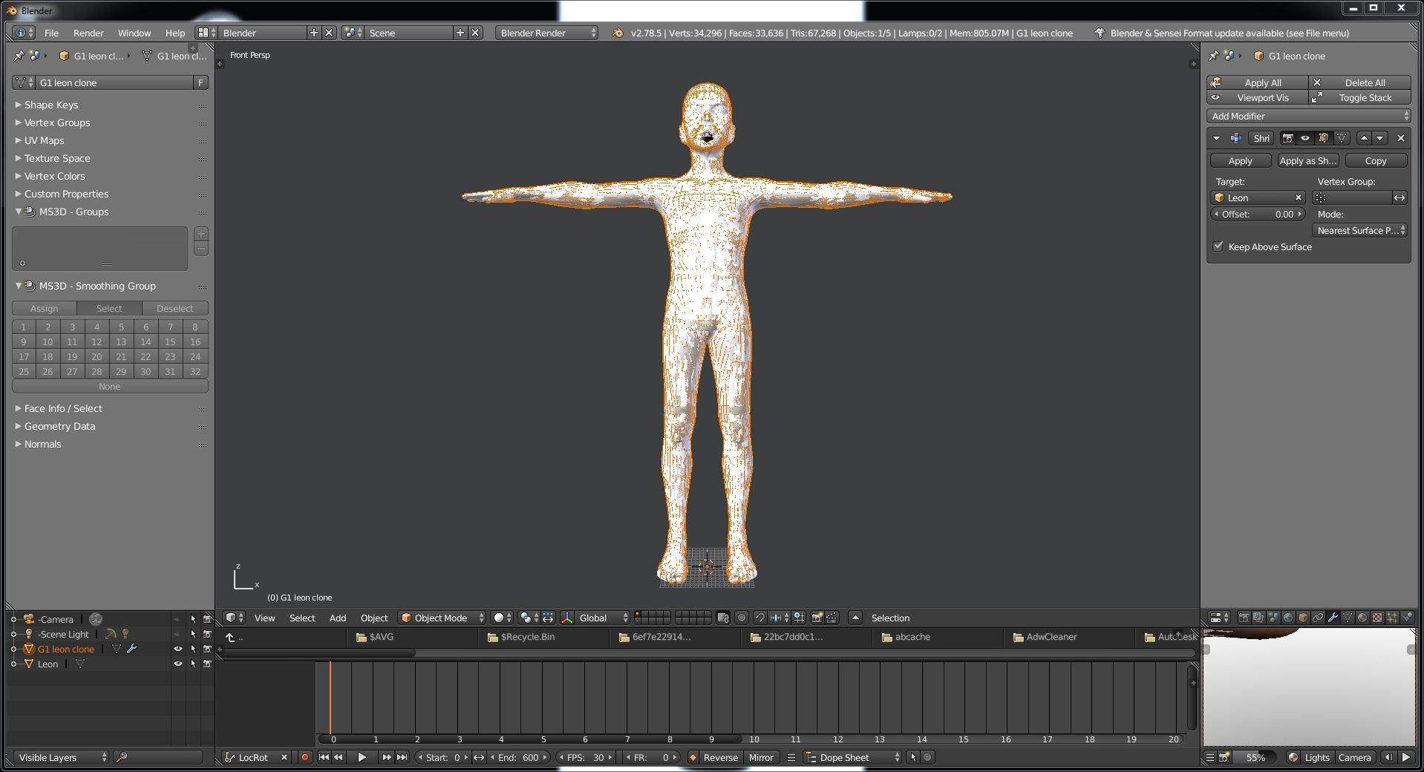Click the 3D manipulator axis icon
1424x772 pixels.
click(567, 618)
